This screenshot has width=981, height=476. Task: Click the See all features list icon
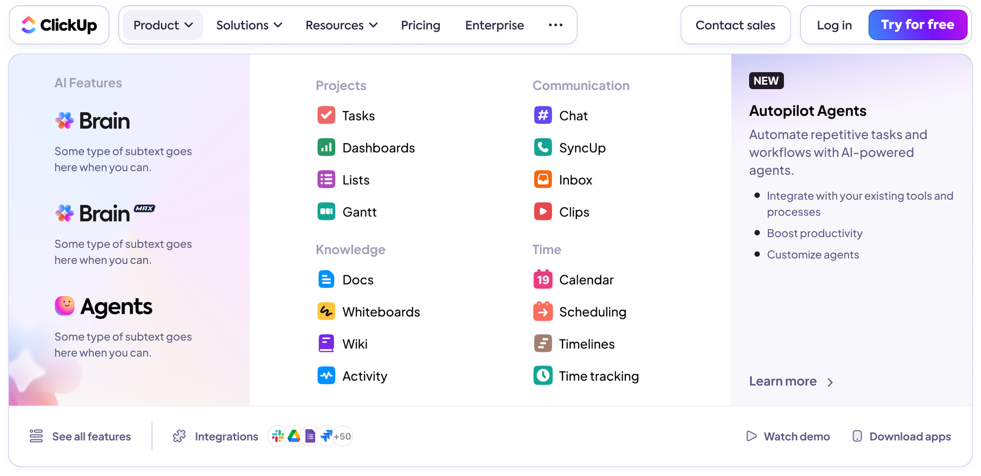click(x=36, y=436)
